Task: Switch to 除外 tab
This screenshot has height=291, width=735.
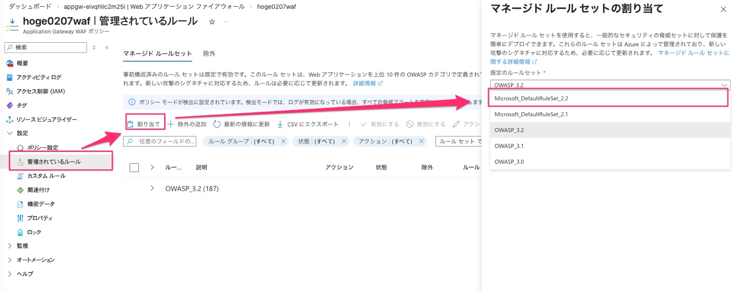Action: 209,54
